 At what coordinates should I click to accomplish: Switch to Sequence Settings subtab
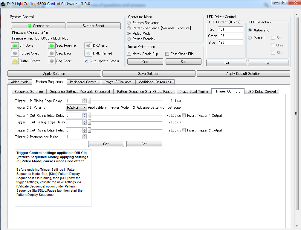click(29, 92)
